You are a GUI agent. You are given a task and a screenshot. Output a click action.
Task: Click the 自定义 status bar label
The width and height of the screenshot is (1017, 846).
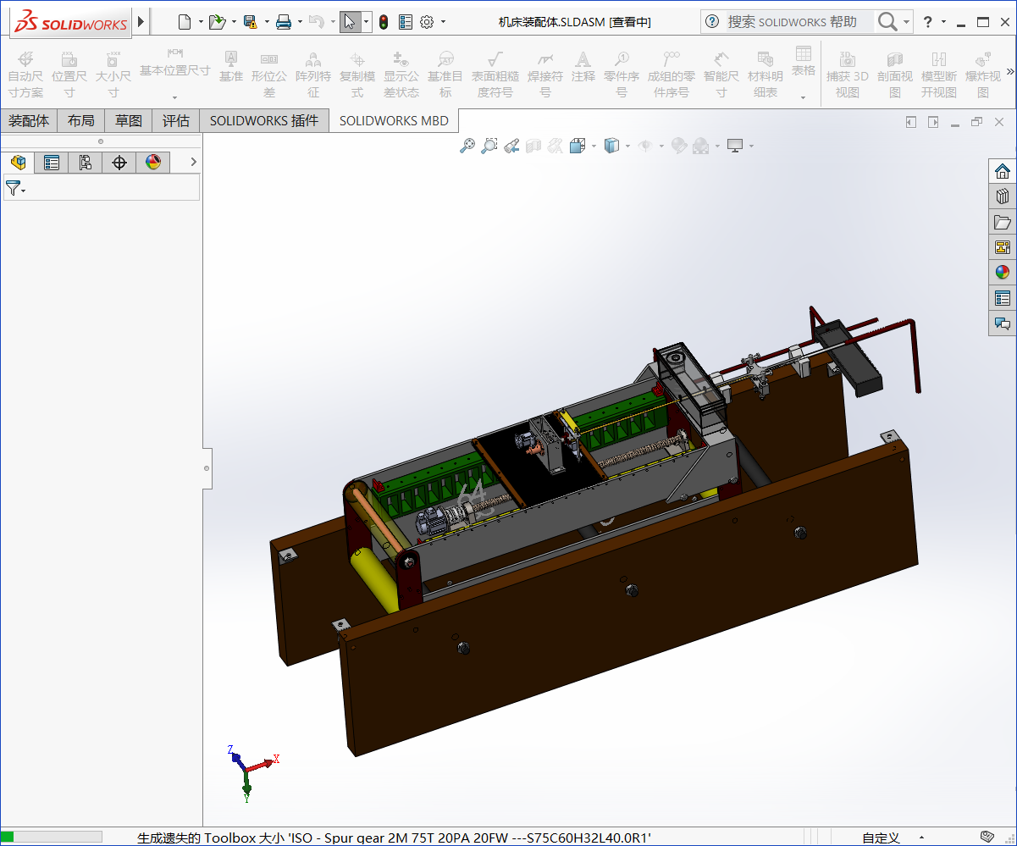tap(881, 838)
